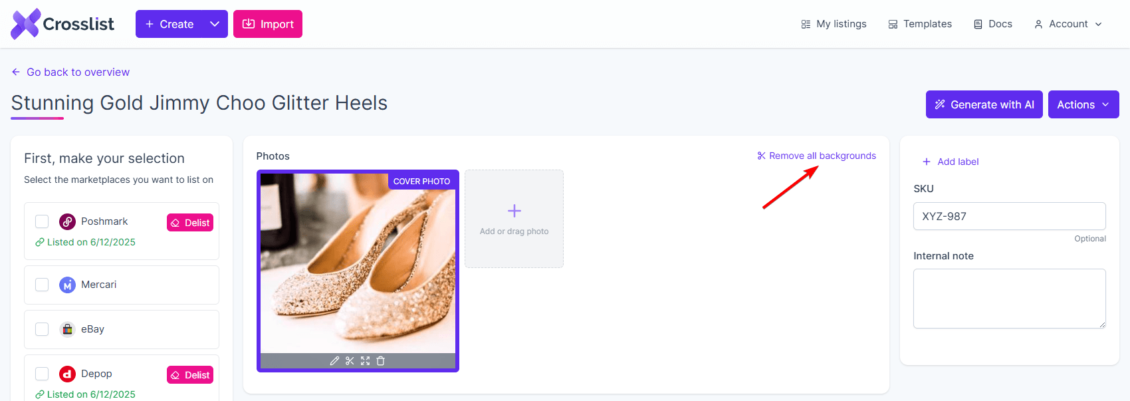Image resolution: width=1130 pixels, height=401 pixels.
Task: Enable the Mercari checkbox
Action: 42,285
